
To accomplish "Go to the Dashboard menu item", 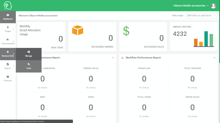I will pyautogui.click(x=8, y=17).
